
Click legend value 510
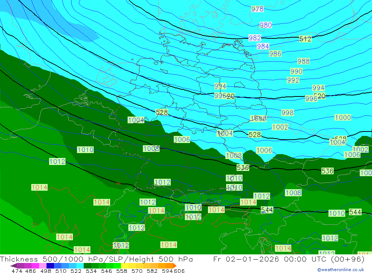61,271
